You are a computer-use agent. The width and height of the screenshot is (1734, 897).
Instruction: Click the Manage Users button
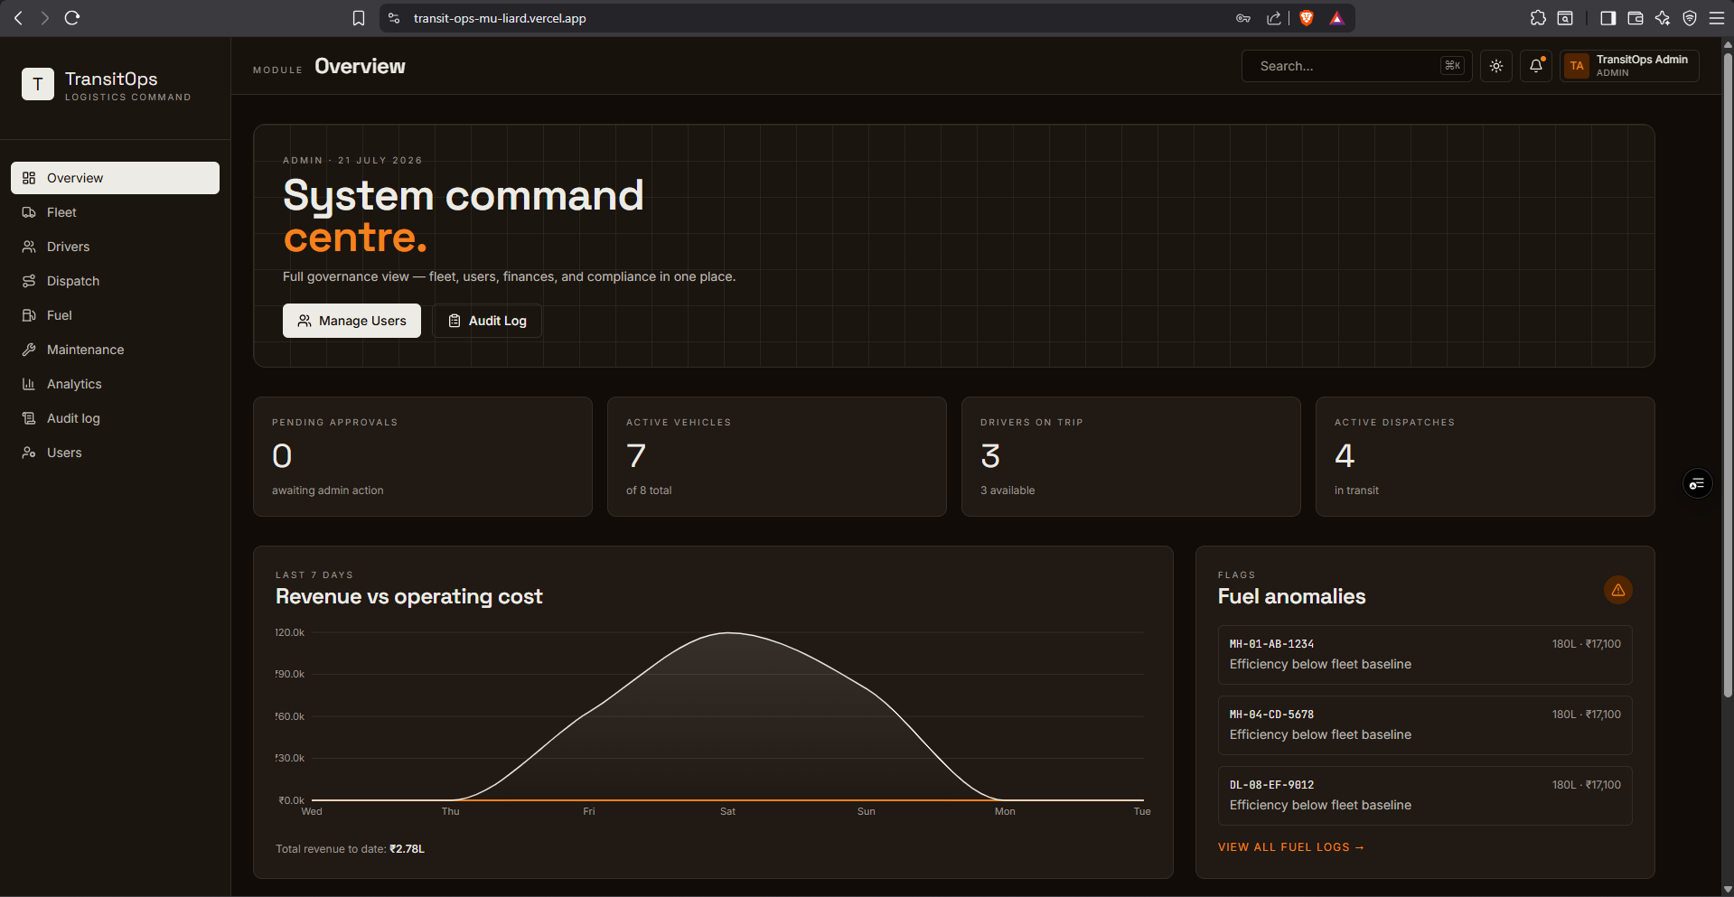coord(351,321)
